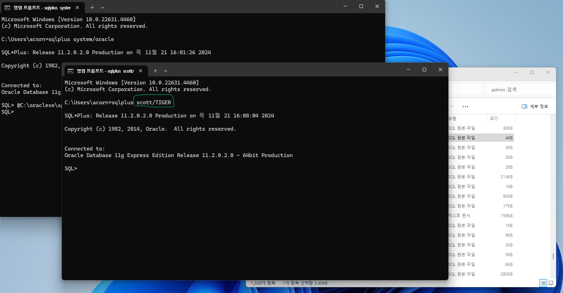Select the 285KB SQL file row
The height and width of the screenshot is (293, 563).
click(x=481, y=274)
